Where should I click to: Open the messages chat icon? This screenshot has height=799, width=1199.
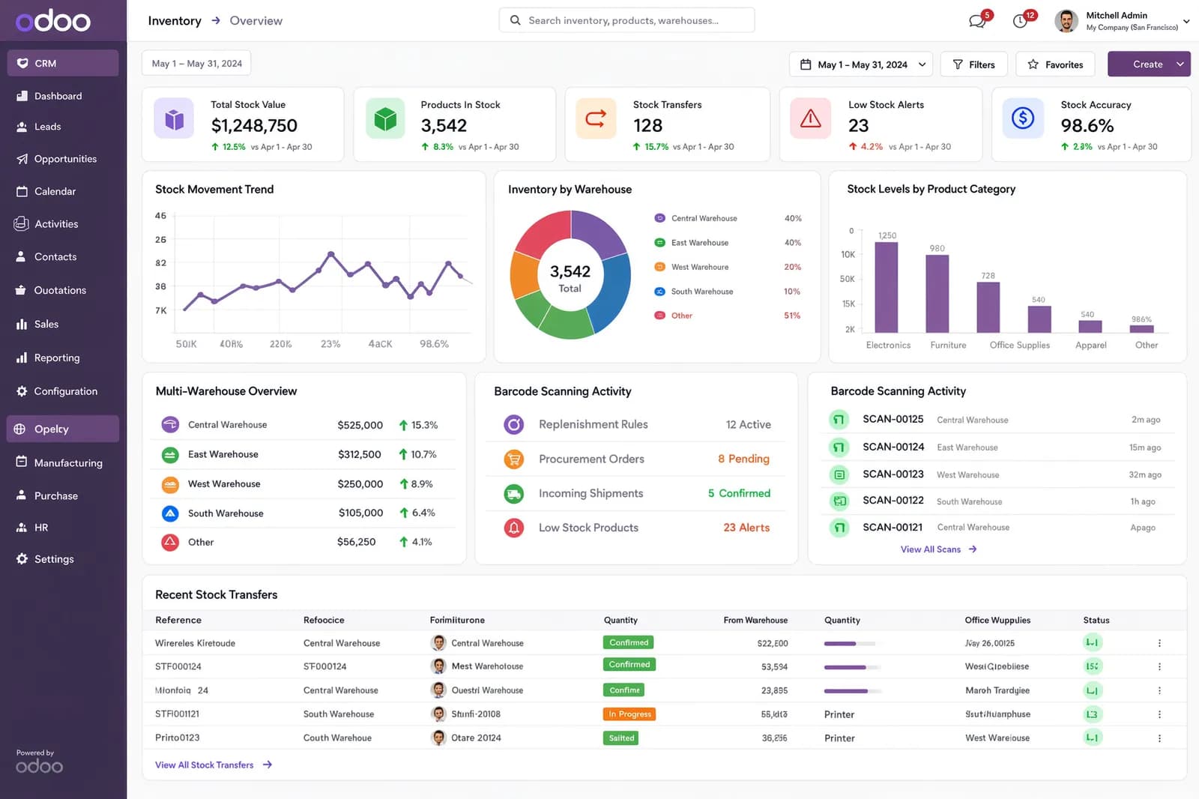[x=976, y=21]
